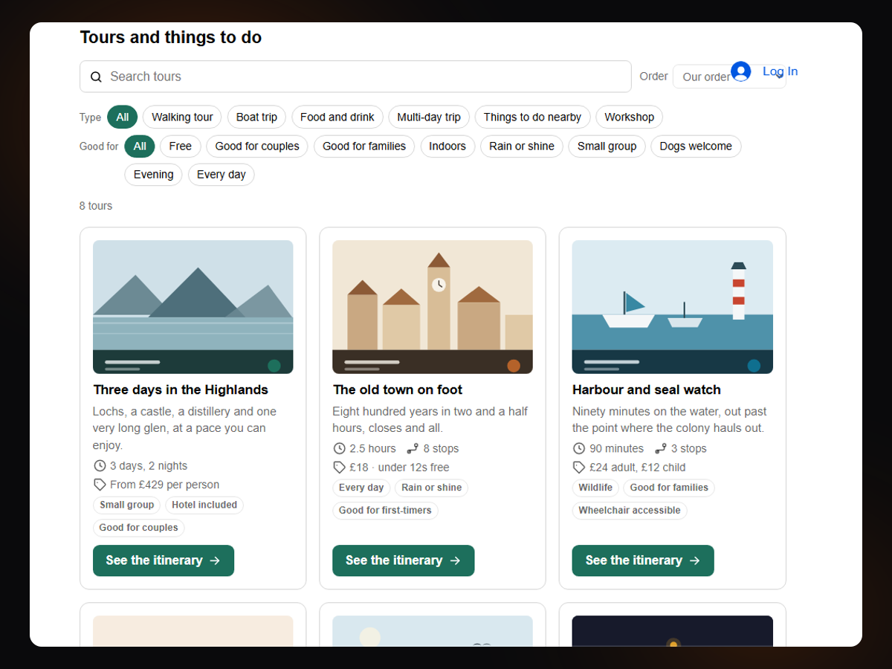
Task: Click the search magnifier icon
Action: pos(96,77)
